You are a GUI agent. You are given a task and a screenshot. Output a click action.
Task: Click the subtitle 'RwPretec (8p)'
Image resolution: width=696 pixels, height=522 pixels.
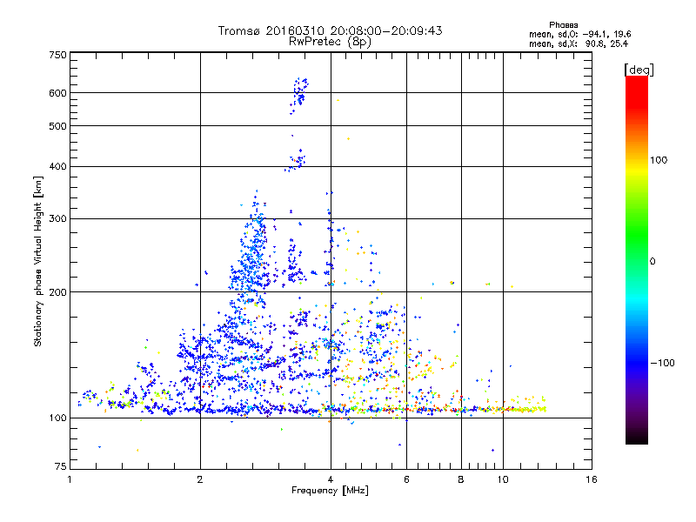[330, 42]
